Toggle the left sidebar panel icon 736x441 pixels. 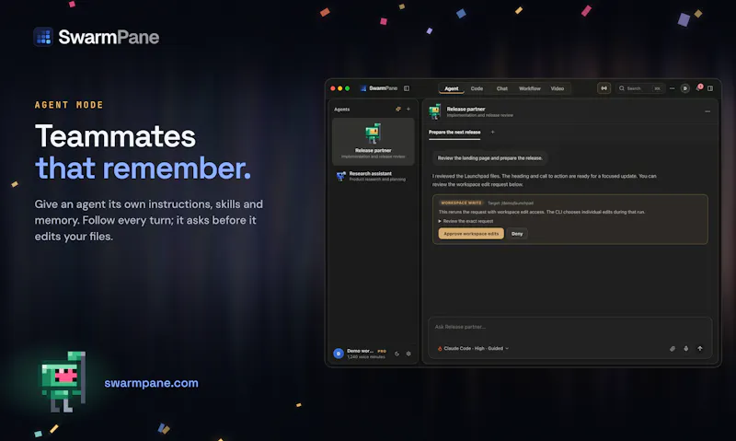[x=407, y=88]
